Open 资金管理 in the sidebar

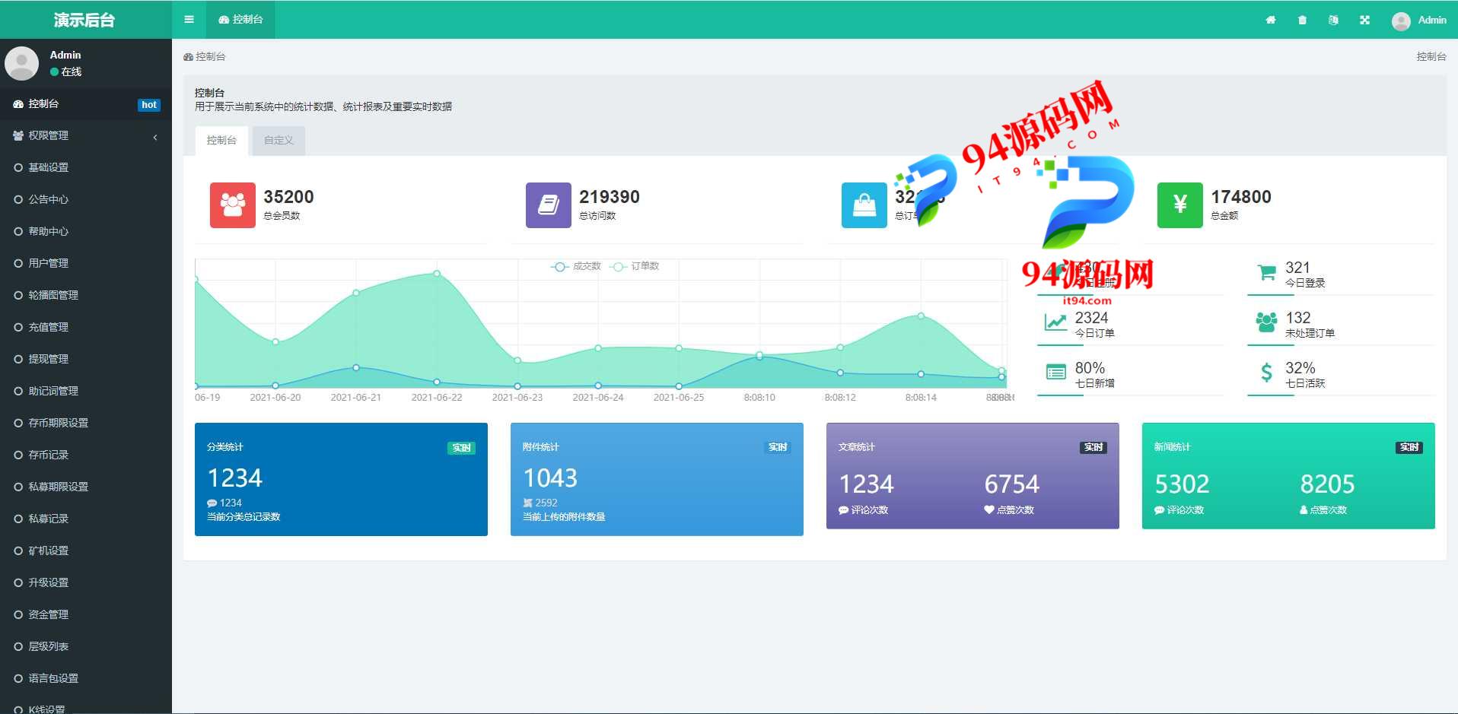click(x=86, y=615)
